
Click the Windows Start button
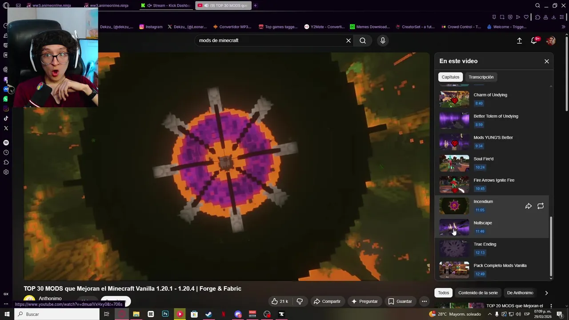pyautogui.click(x=7, y=314)
